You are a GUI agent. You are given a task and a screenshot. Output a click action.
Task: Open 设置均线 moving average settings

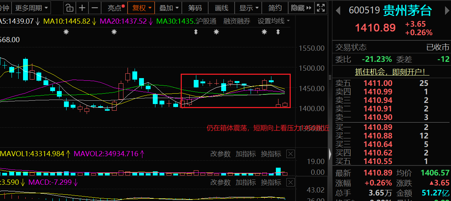pyautogui.click(x=274, y=21)
